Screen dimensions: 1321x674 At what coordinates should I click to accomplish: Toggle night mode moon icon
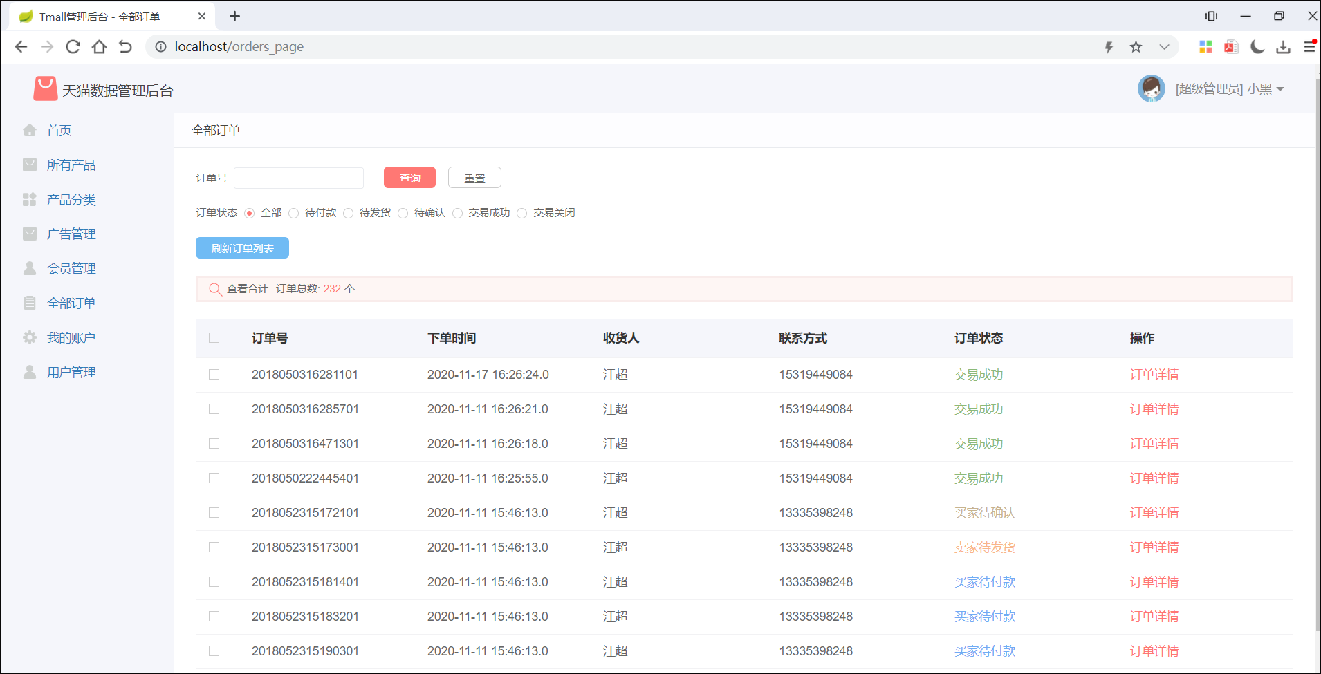(x=1257, y=46)
